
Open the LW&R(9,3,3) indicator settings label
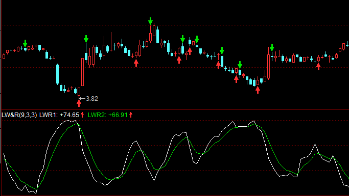19,115
